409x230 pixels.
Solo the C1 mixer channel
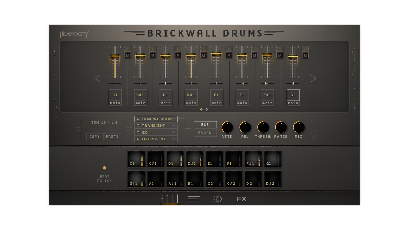click(127, 49)
